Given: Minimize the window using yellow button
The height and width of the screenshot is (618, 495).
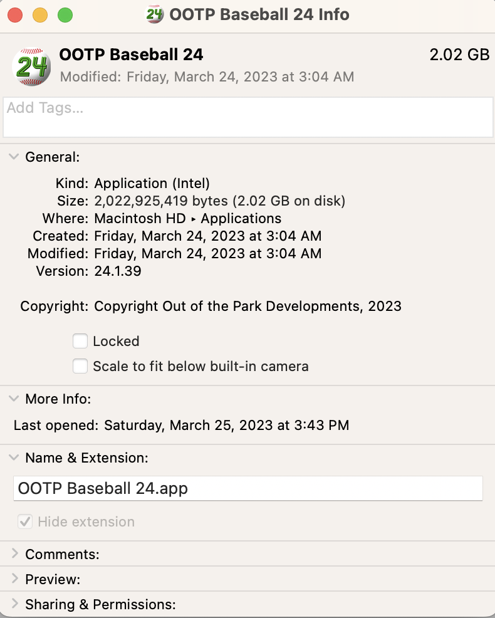Looking at the screenshot, I should coord(39,14).
